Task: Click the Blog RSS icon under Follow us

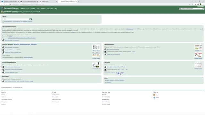Action: (154, 95)
